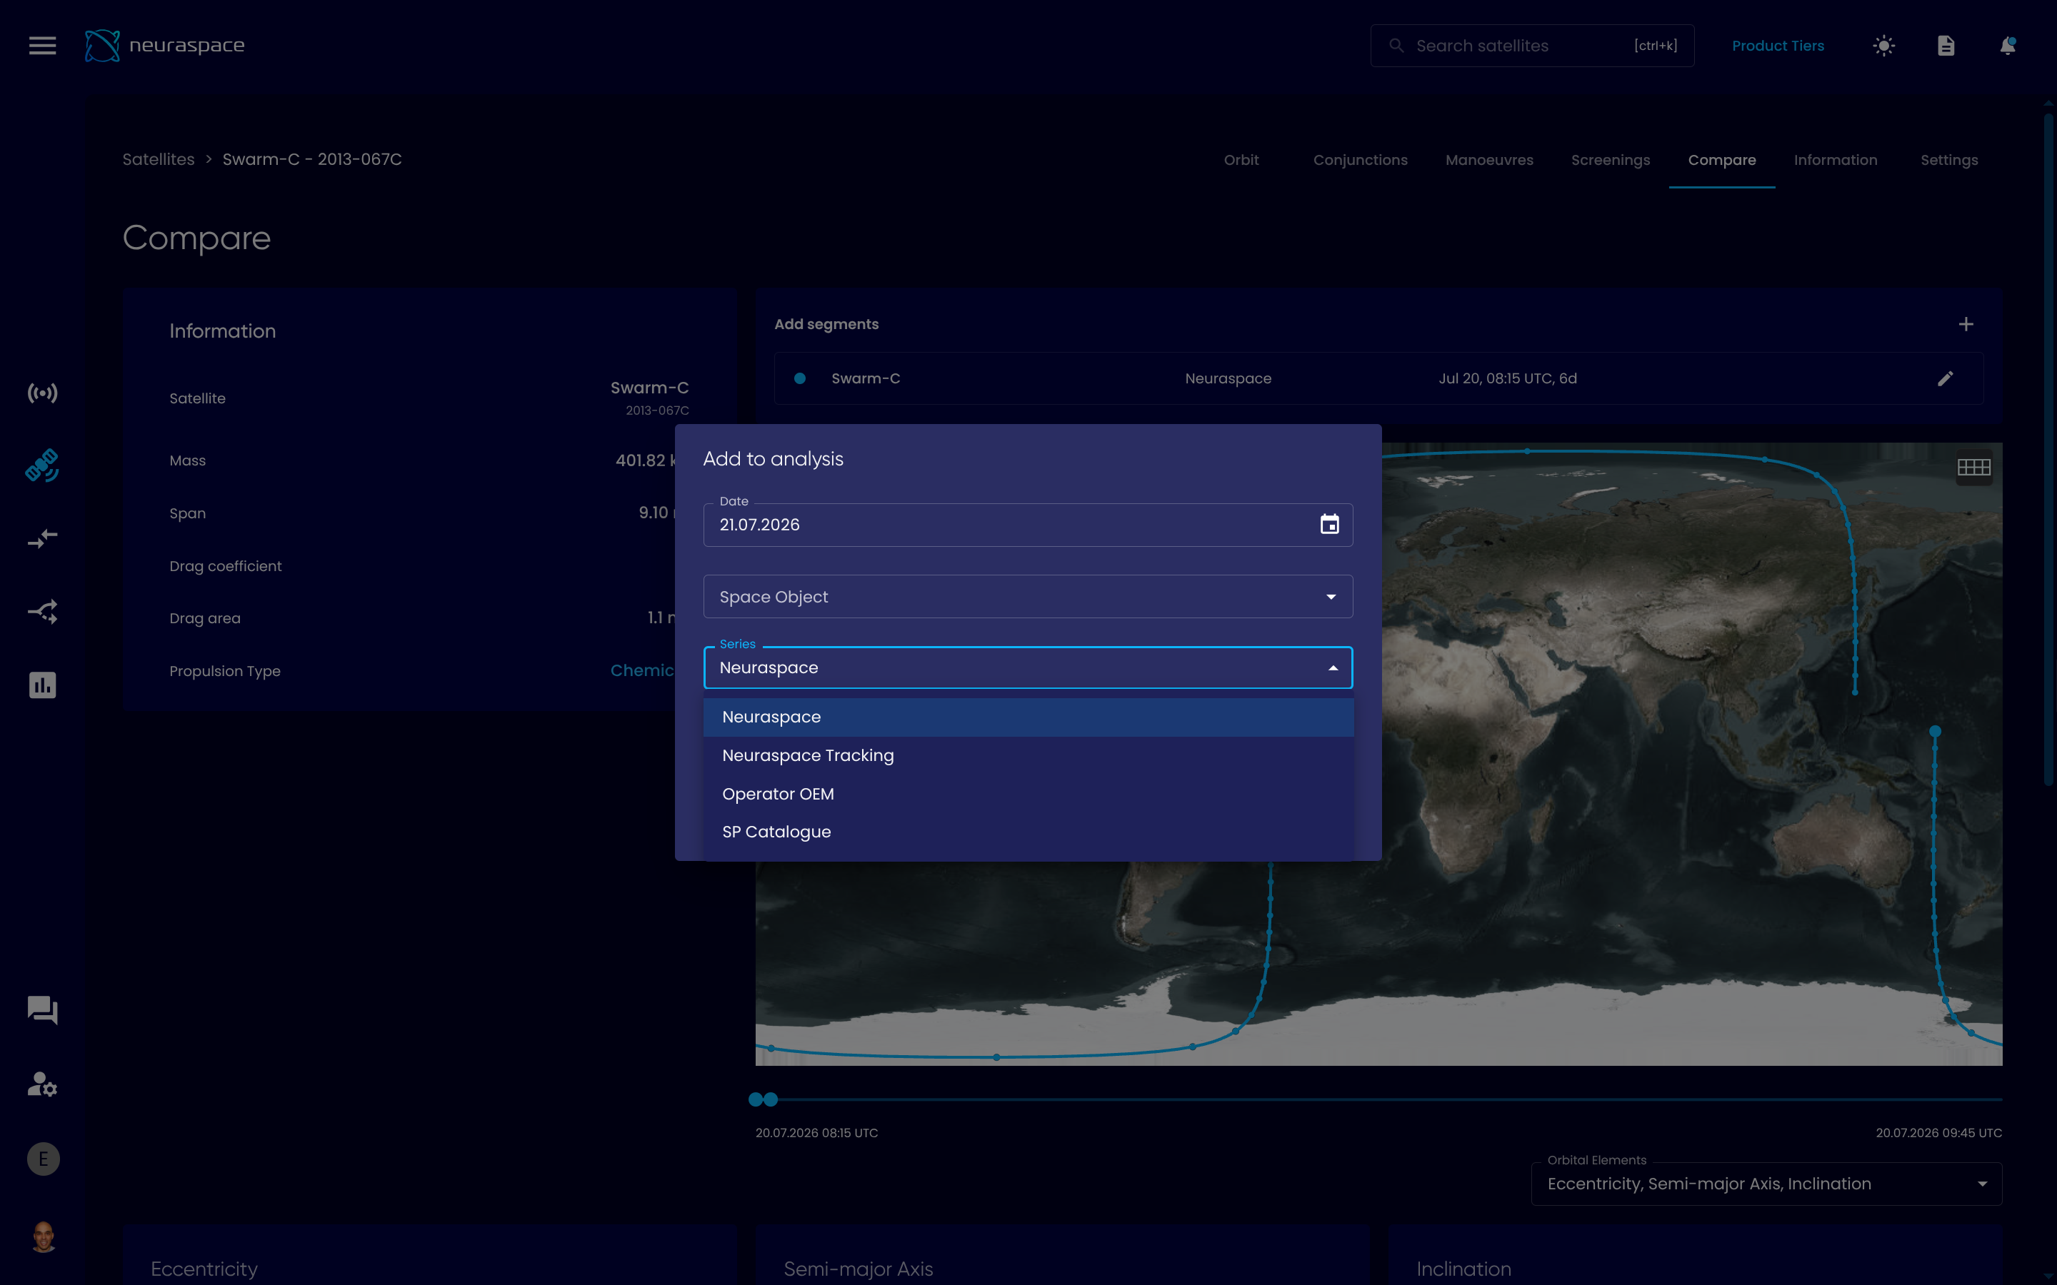
Task: Switch to the Manoeuvres tab
Action: (1489, 160)
